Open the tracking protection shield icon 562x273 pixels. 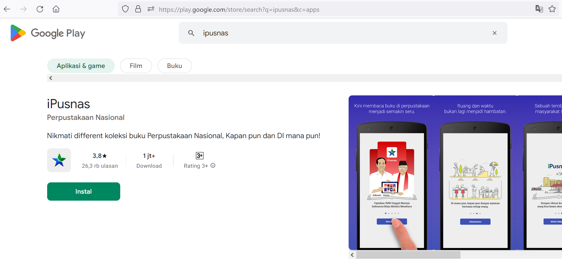point(125,9)
